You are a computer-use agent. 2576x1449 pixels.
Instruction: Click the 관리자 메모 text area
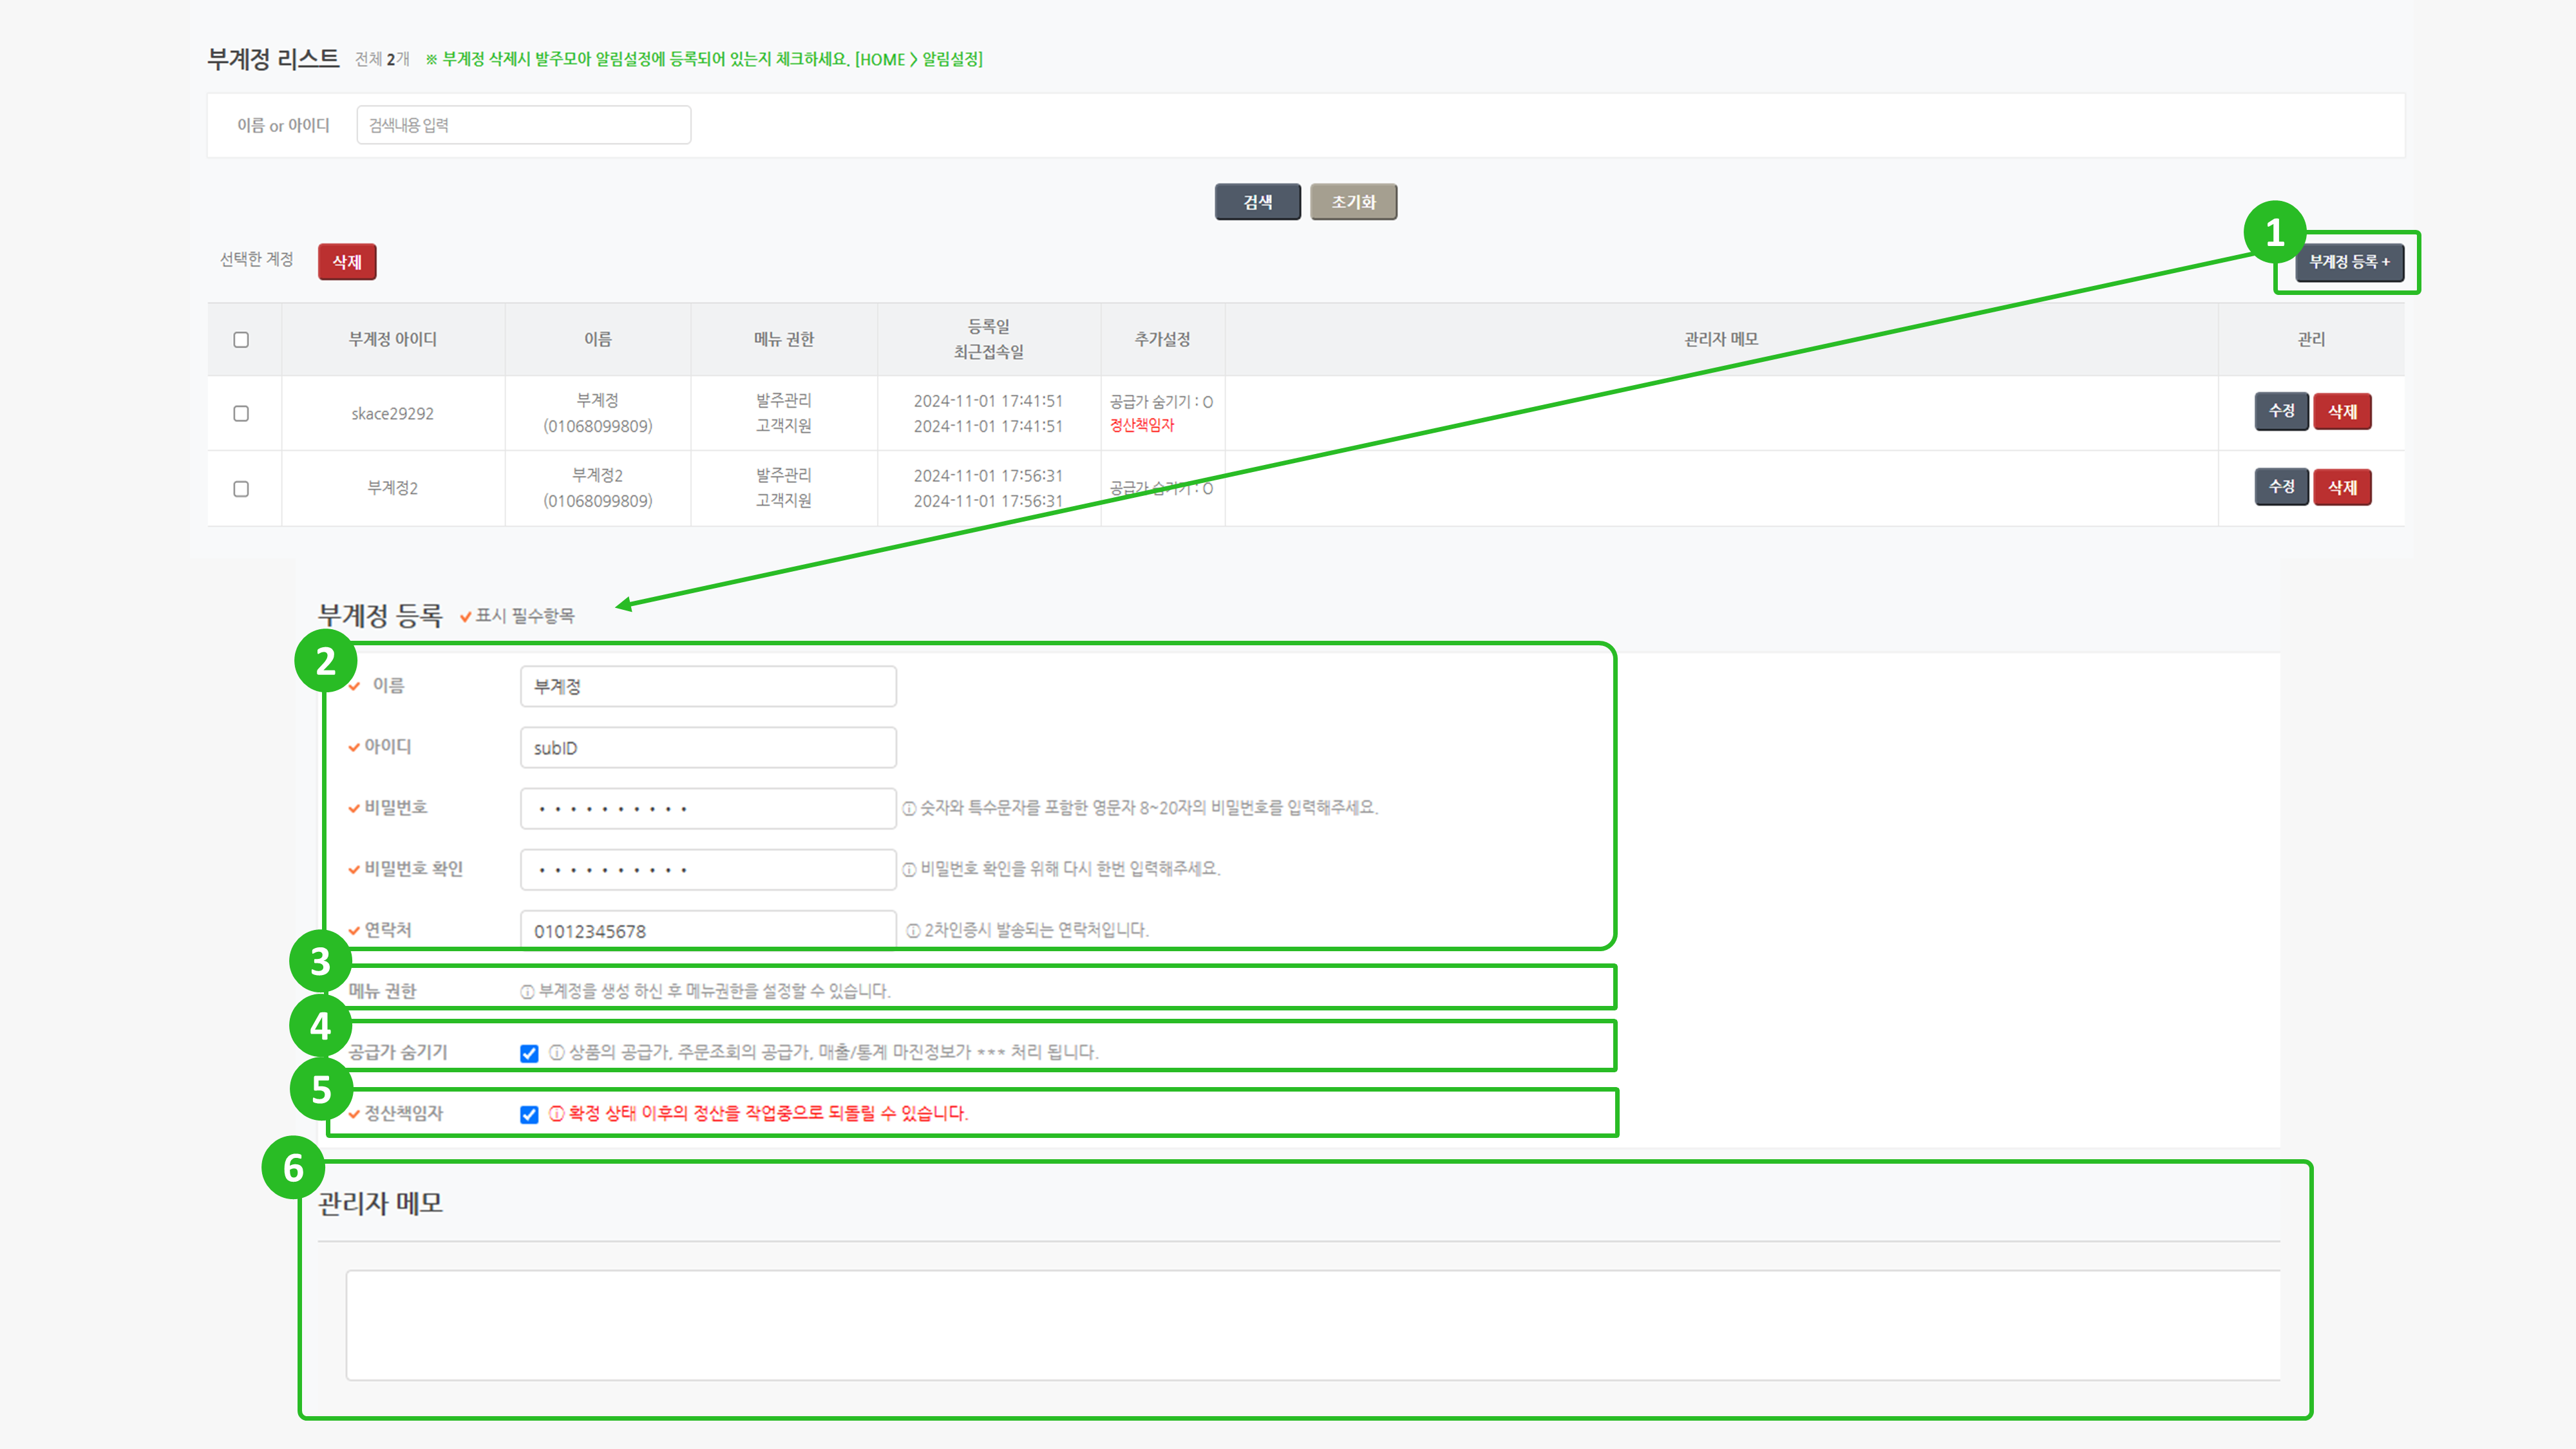[x=1312, y=1325]
